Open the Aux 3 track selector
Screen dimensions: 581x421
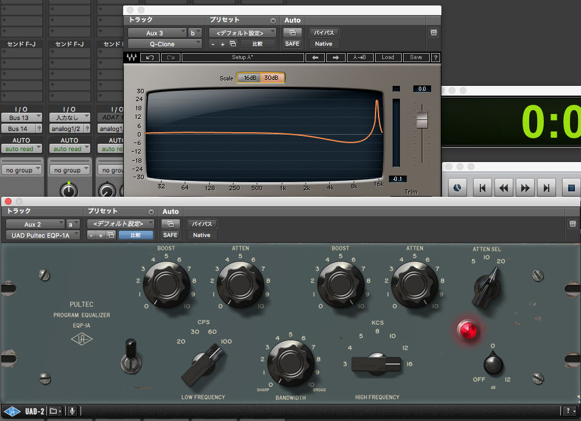tap(157, 33)
